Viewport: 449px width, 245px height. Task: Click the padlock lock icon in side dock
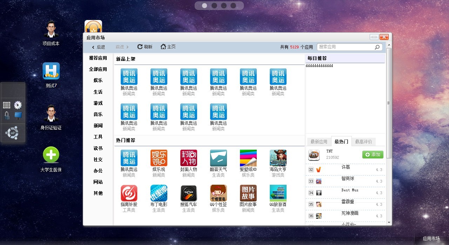(x=7, y=115)
